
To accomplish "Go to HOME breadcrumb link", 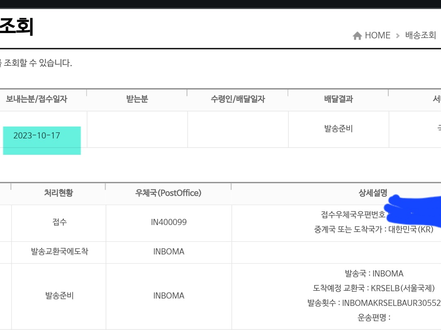I will (x=377, y=36).
